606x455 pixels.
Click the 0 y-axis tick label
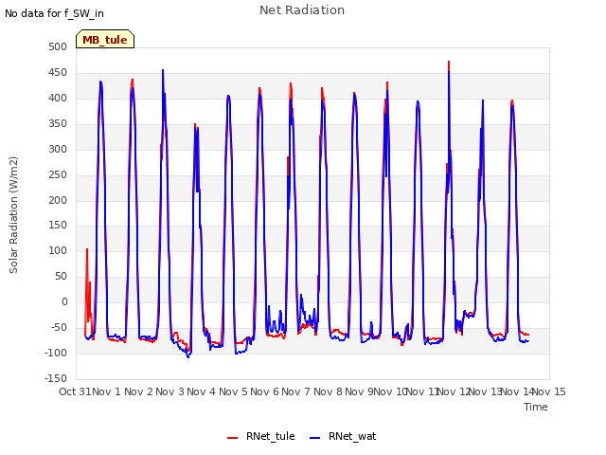(64, 301)
